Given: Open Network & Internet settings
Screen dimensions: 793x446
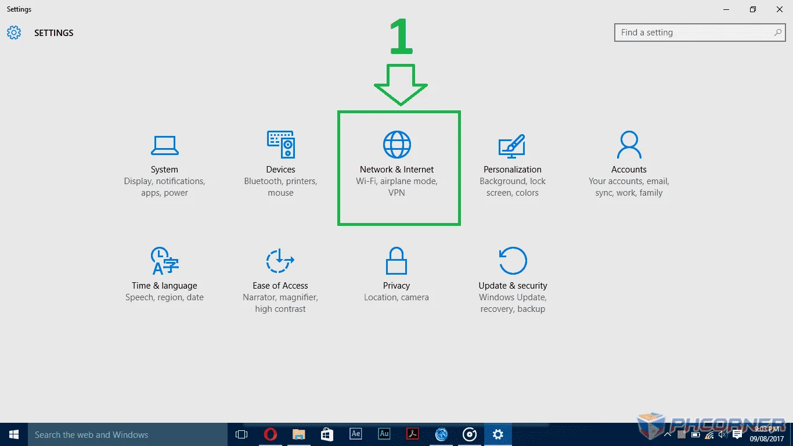Looking at the screenshot, I should pos(396,164).
